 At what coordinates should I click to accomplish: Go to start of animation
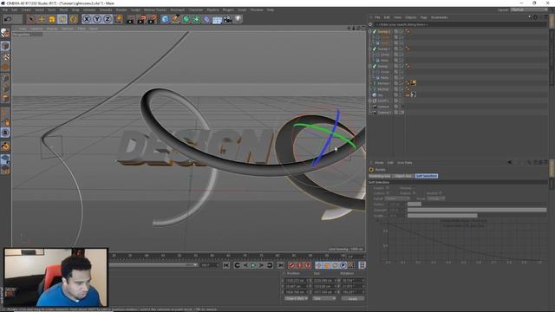click(x=226, y=265)
